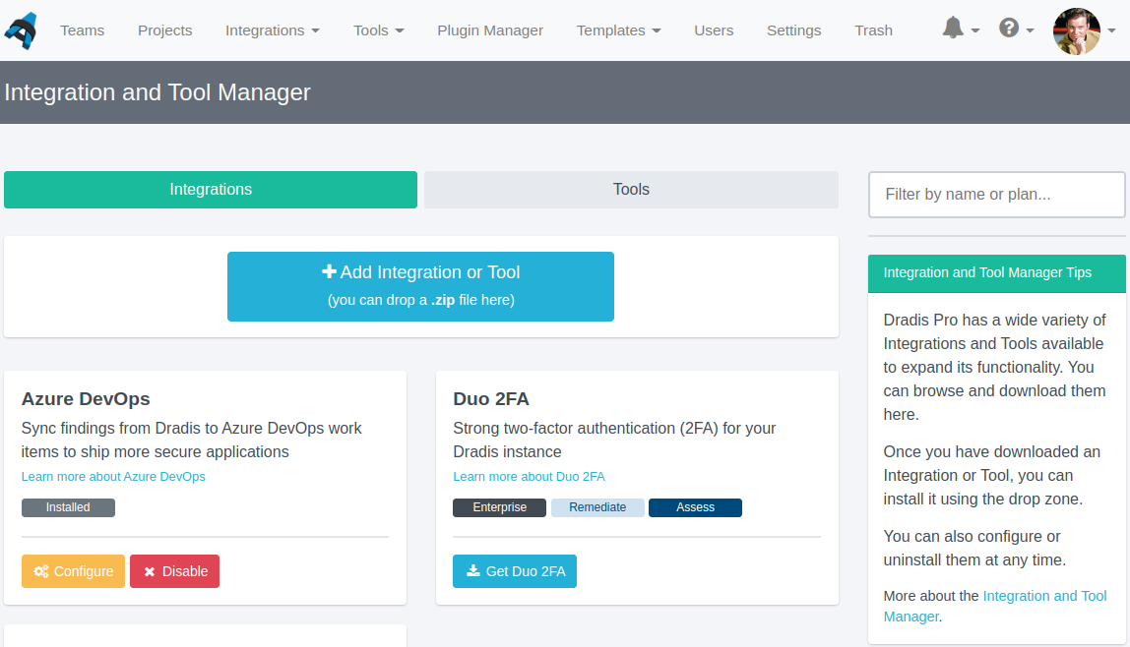The image size is (1130, 647).
Task: Expand the Tools nav dropdown
Action: (x=378, y=30)
